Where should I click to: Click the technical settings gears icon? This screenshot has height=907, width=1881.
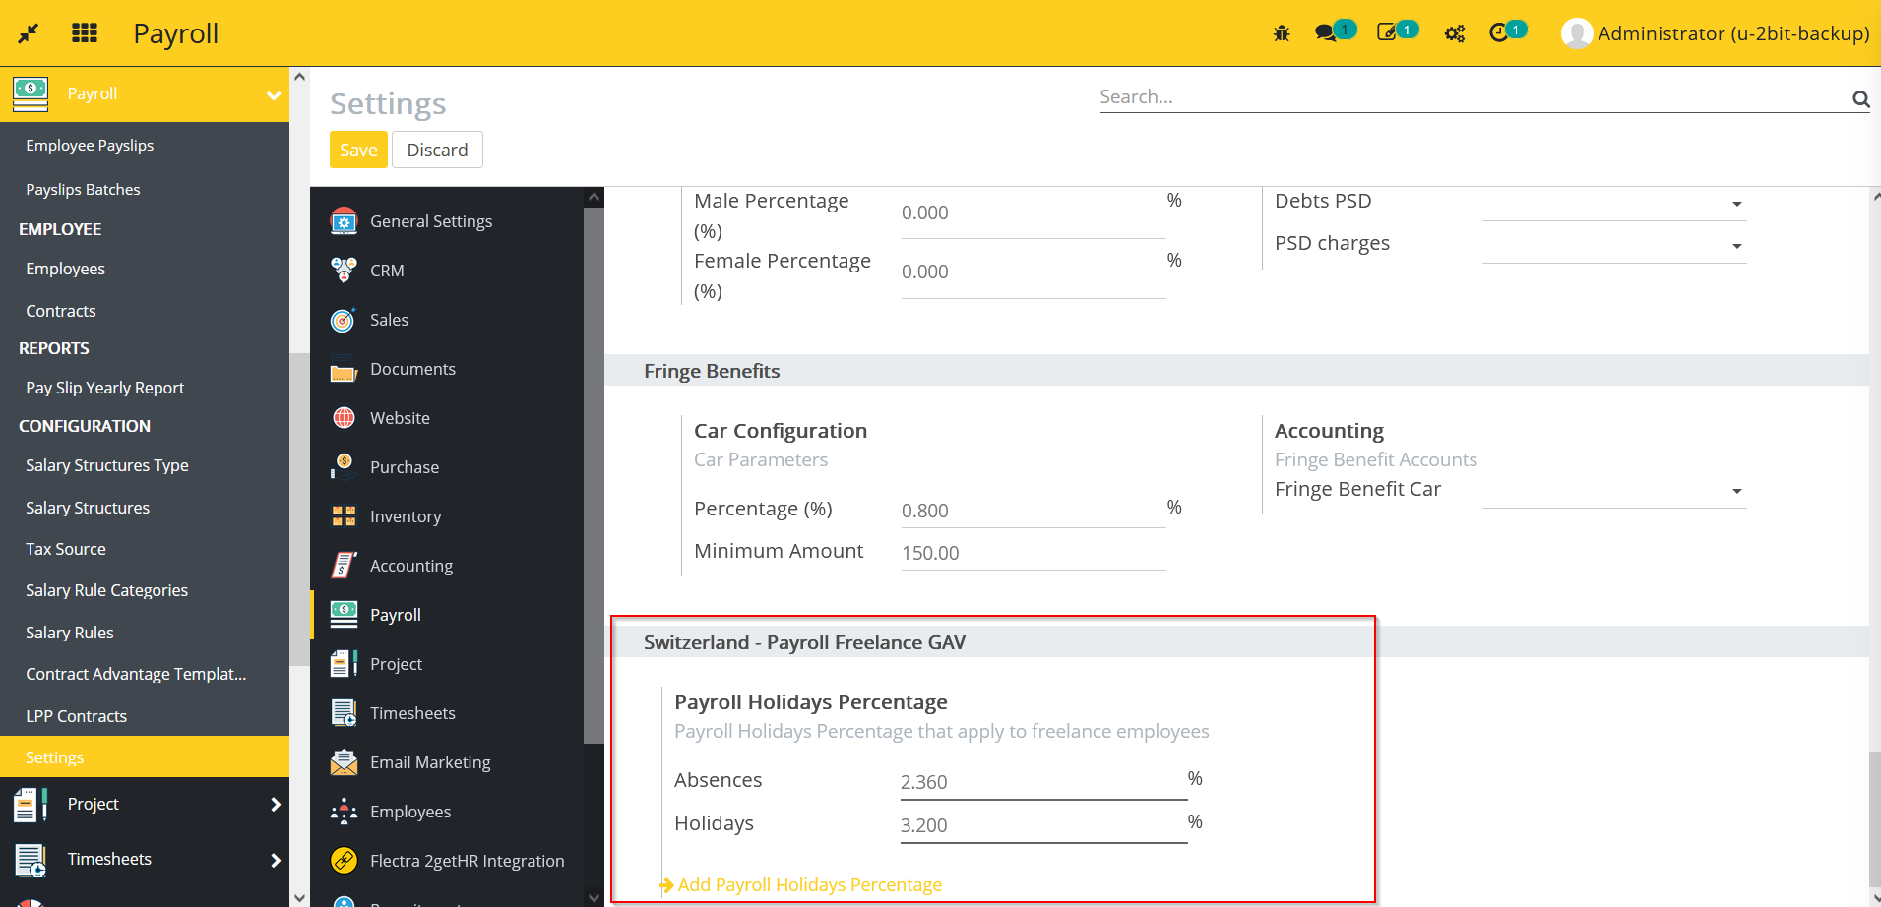(x=1454, y=32)
